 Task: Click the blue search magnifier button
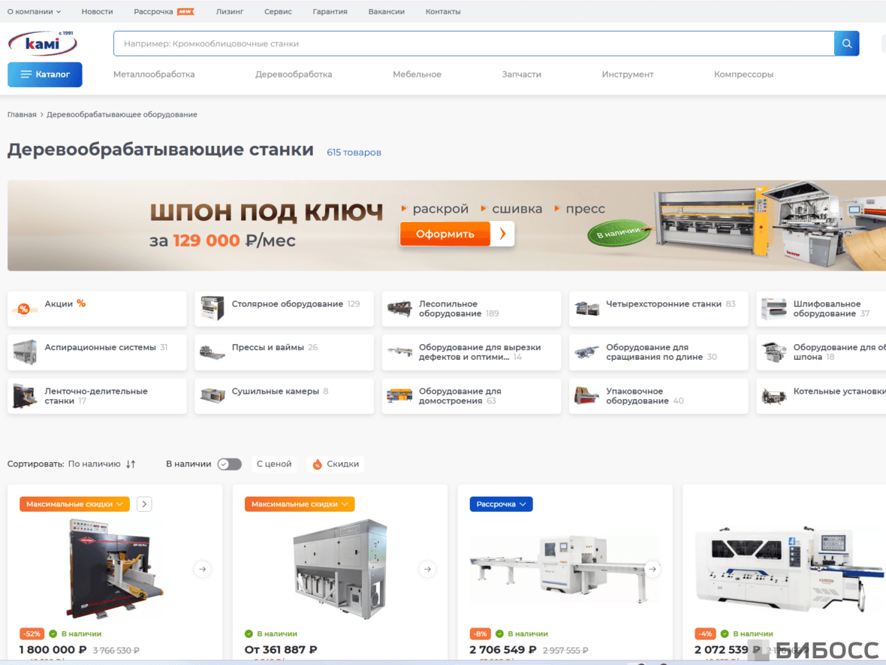tap(846, 44)
